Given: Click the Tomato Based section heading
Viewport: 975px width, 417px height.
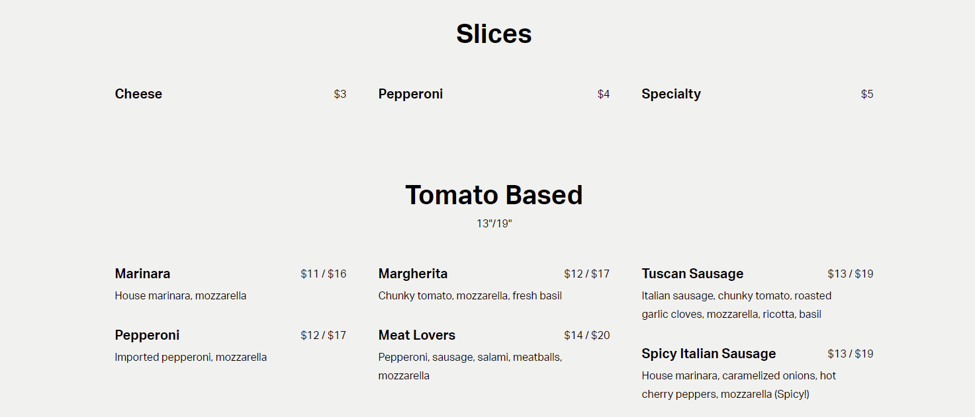Looking at the screenshot, I should pos(494,195).
